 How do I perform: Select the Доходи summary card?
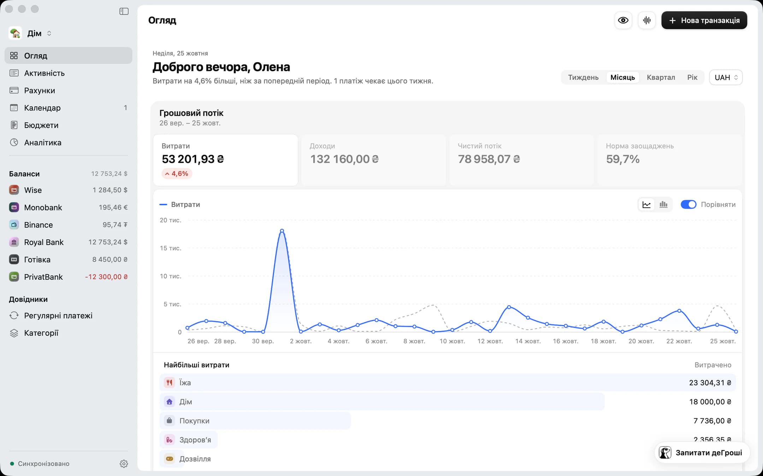373,160
